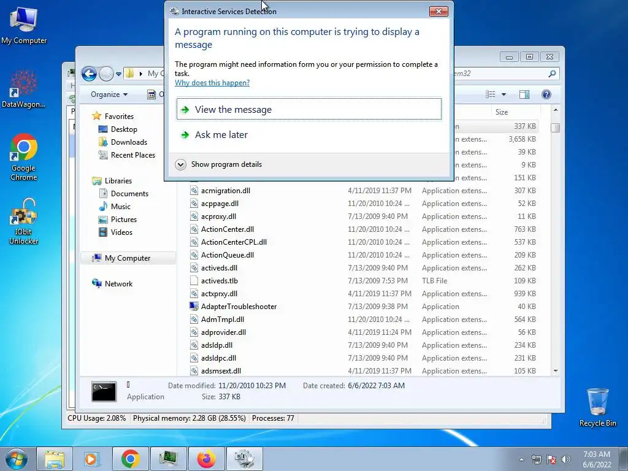Select My Computer in navigation pane
The image size is (628, 471).
(x=128, y=258)
